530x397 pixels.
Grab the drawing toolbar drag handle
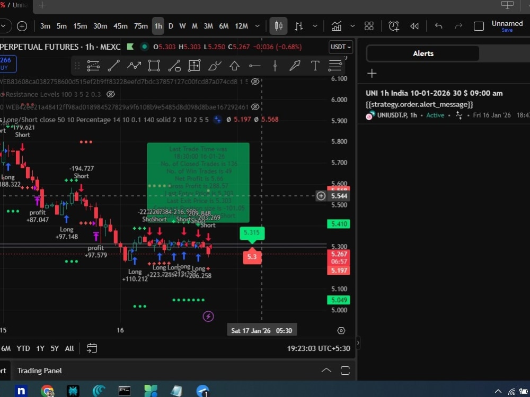click(77, 66)
